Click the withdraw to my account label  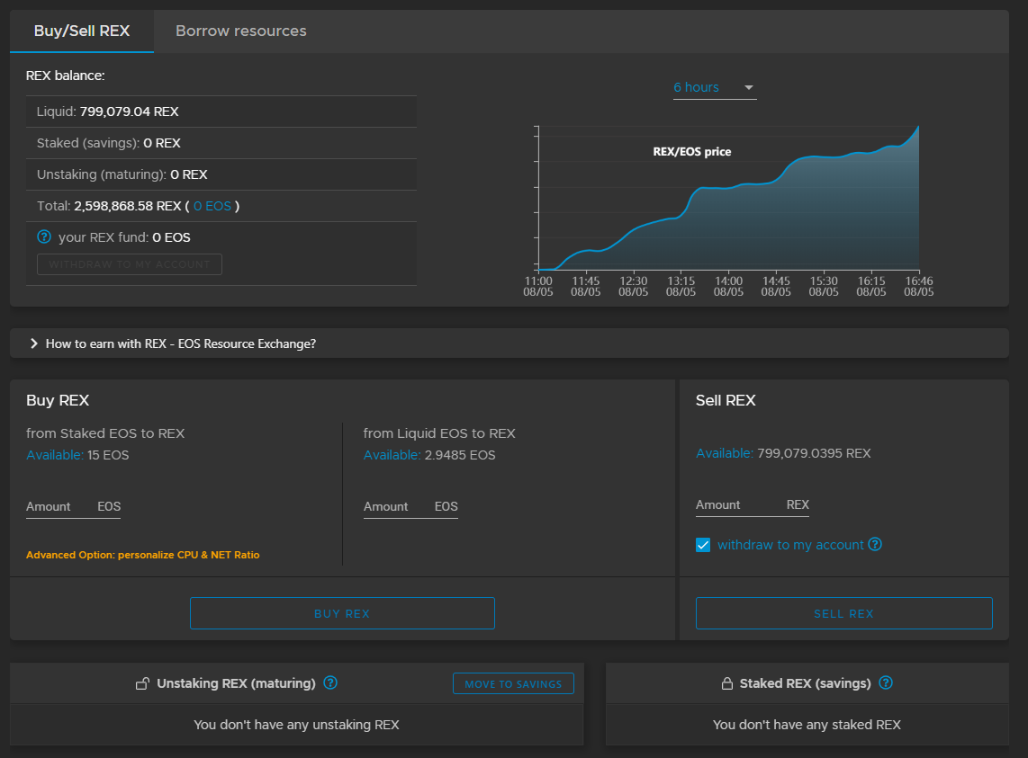pos(790,544)
